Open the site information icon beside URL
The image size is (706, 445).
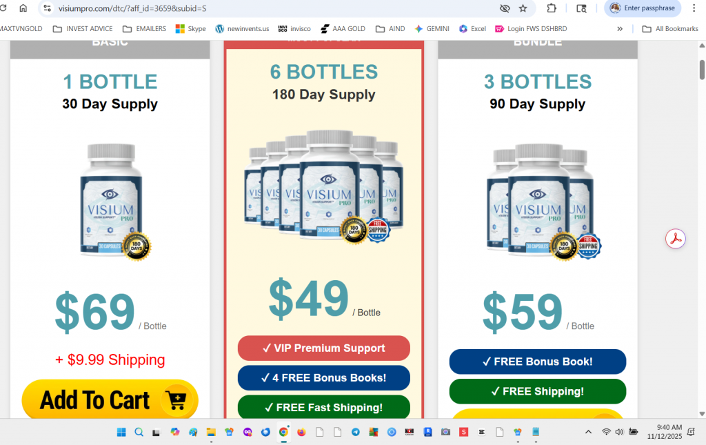[48, 8]
